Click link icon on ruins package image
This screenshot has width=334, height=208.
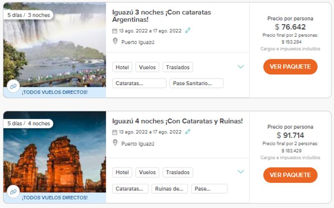coord(13,192)
